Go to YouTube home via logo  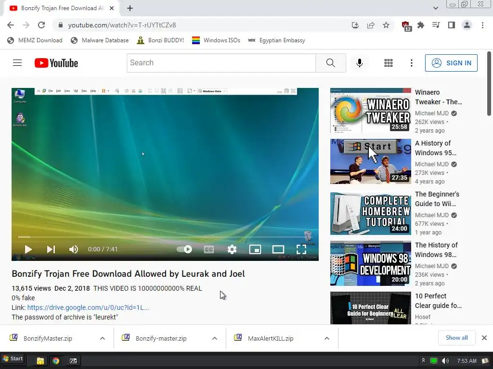coord(56,63)
